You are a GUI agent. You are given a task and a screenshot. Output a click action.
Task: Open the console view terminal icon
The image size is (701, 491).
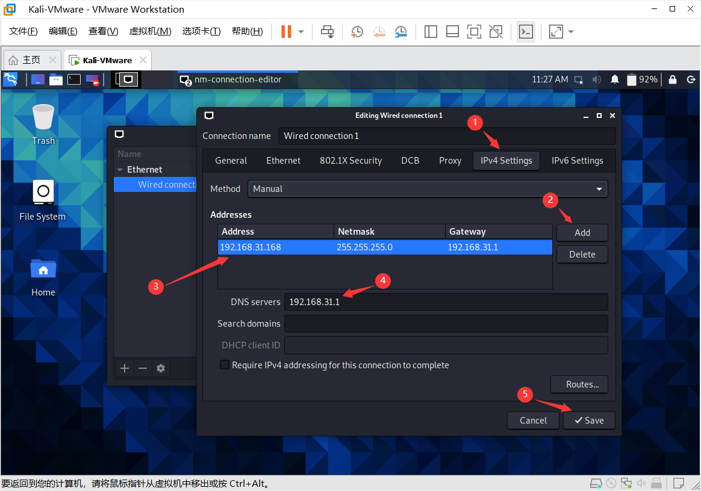(526, 32)
